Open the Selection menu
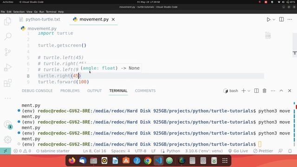This screenshot has height=167, width=297. tap(19, 12)
